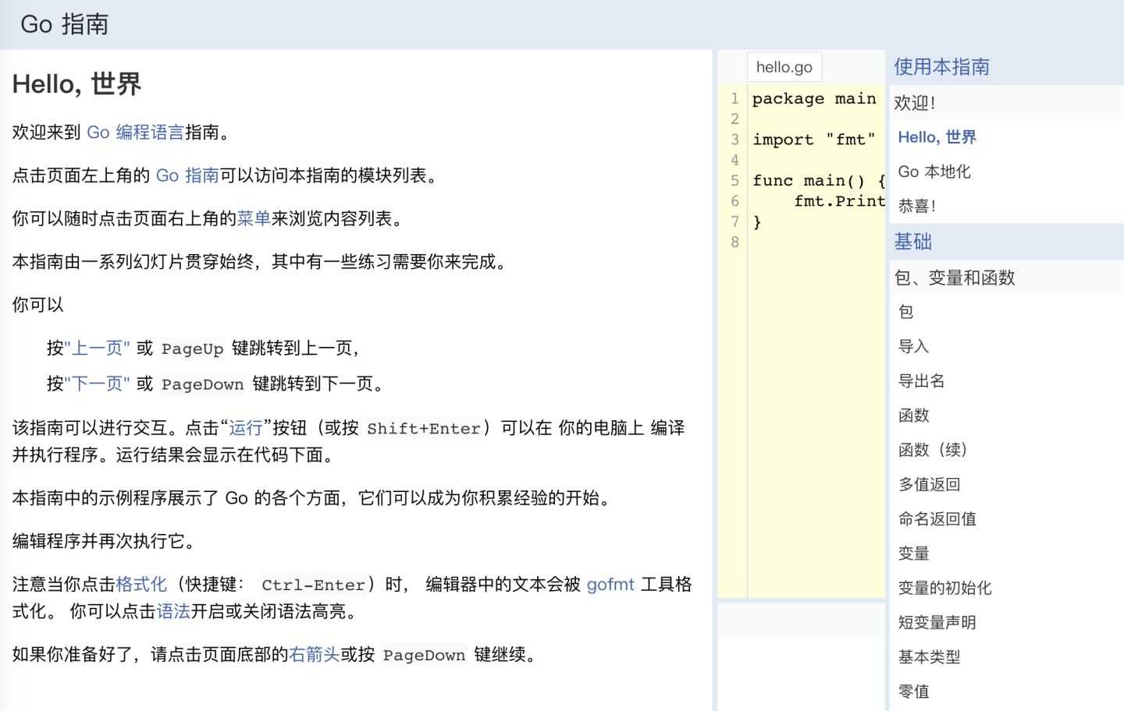Select Hello, 世界 in the sidebar
1124x711 pixels.
click(937, 137)
